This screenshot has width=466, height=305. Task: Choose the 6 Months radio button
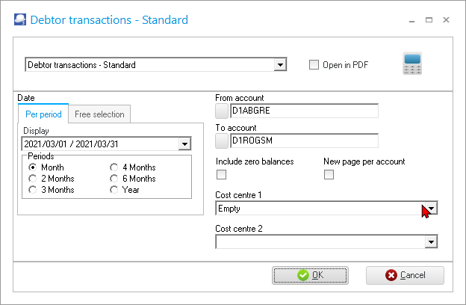[x=114, y=179]
